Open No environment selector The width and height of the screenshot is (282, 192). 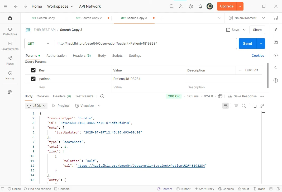247,18
